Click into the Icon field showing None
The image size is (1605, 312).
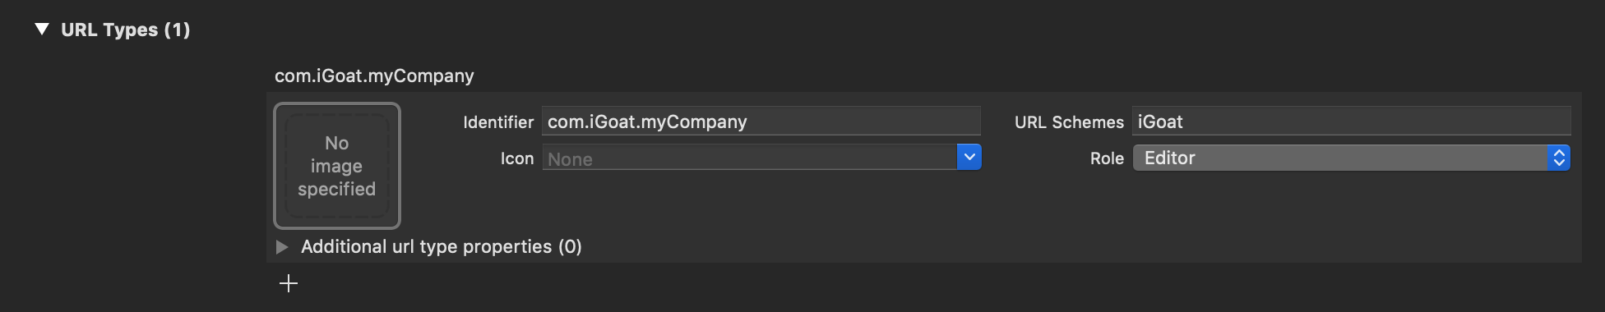(750, 158)
